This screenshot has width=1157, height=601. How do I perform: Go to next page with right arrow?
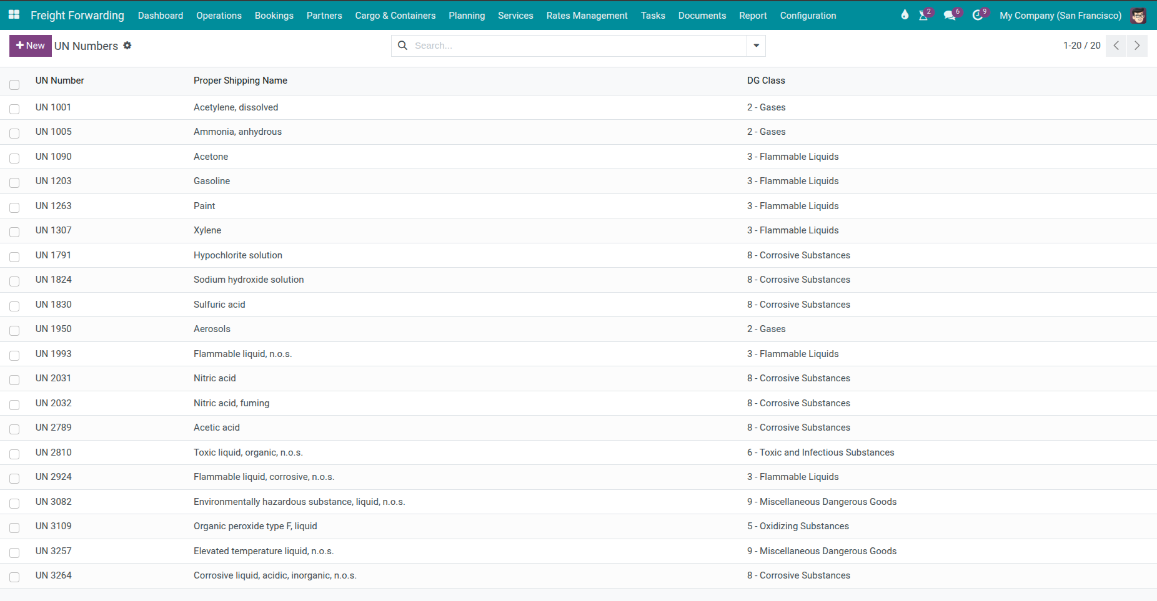[x=1137, y=46]
